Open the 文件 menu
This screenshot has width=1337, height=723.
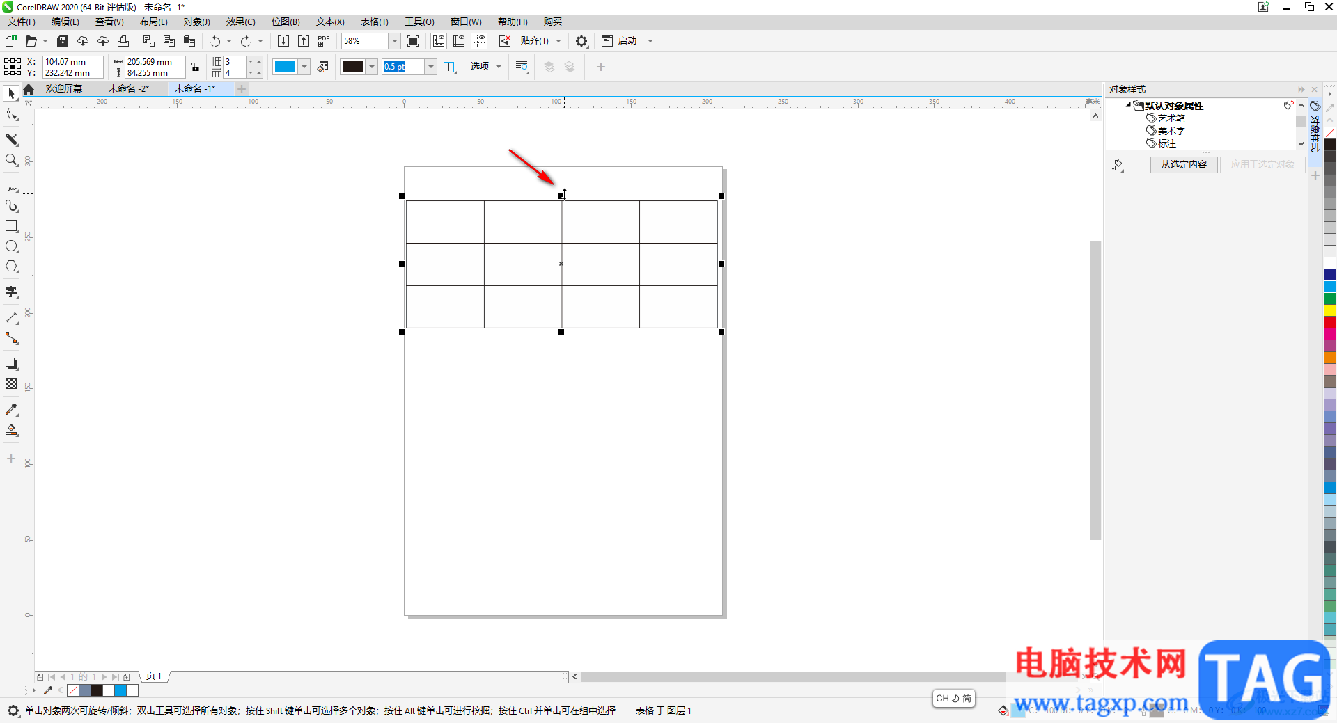[x=22, y=22]
